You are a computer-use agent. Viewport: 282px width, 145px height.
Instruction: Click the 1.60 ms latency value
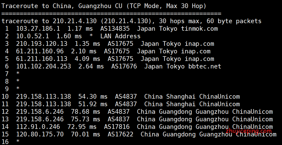pos(69,36)
